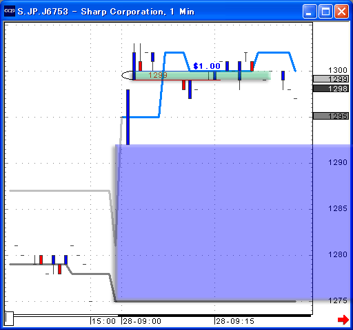Click the $1.00 label on the chart
This screenshot has width=353, height=330.
[x=207, y=66]
